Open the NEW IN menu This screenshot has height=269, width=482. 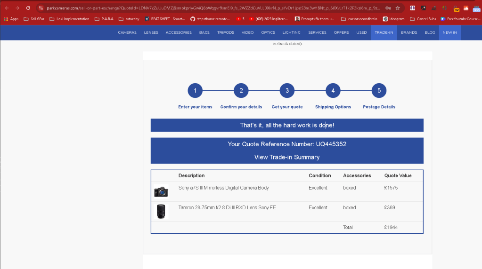tap(449, 32)
